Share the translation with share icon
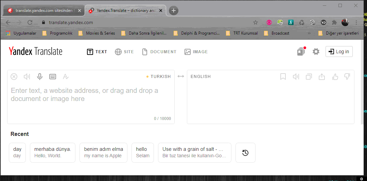The width and height of the screenshot is (367, 181). click(322, 76)
